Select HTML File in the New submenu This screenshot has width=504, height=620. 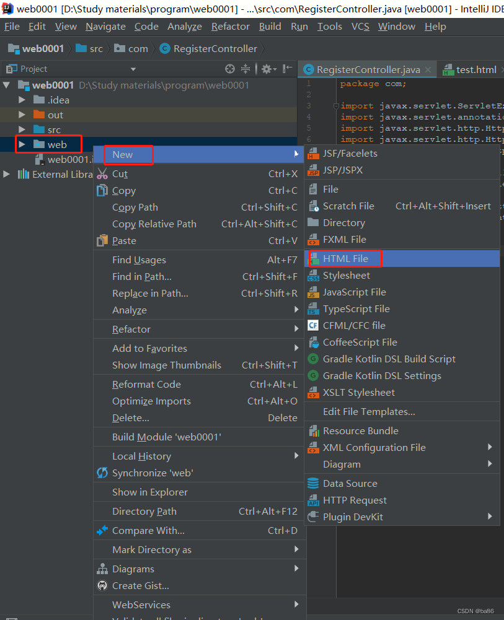coord(402,259)
